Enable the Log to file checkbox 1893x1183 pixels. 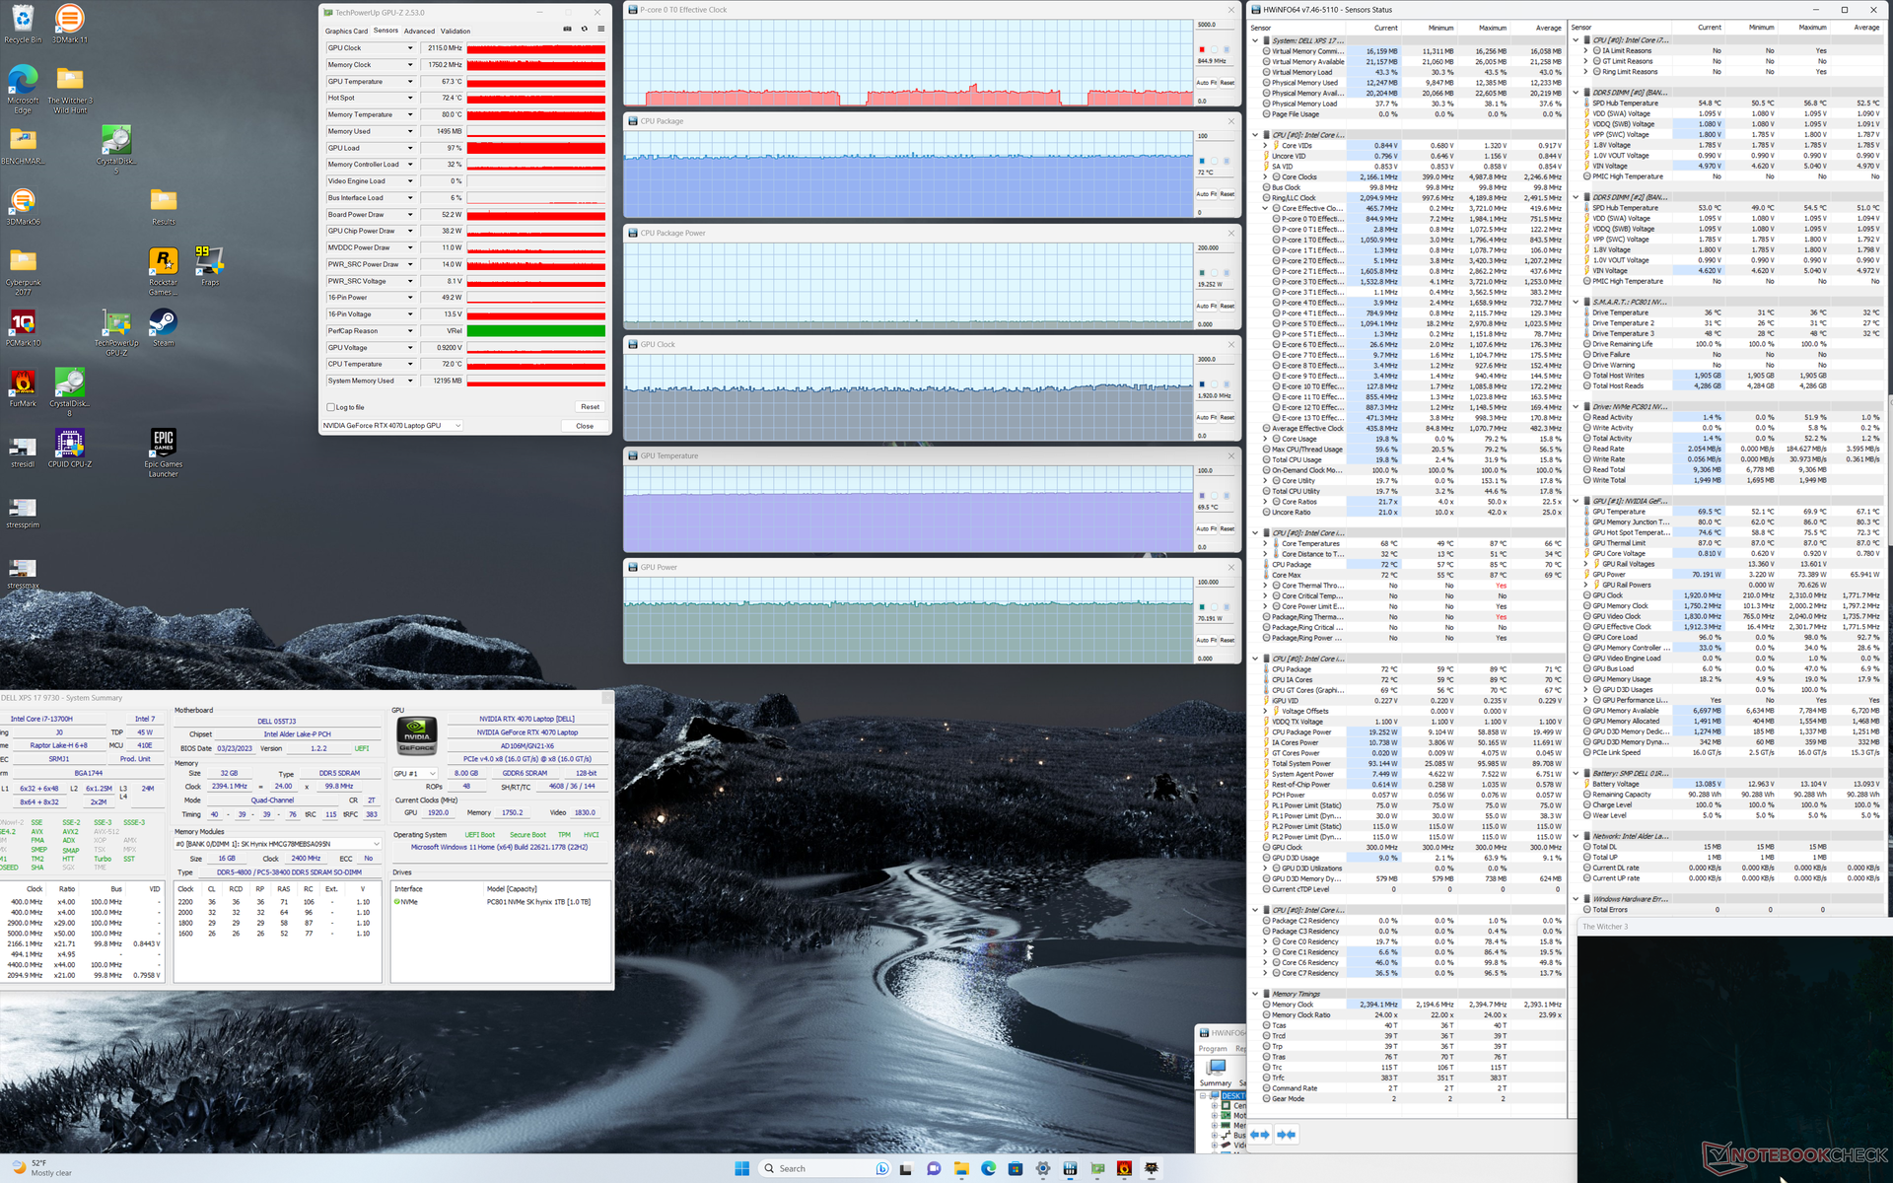(331, 407)
